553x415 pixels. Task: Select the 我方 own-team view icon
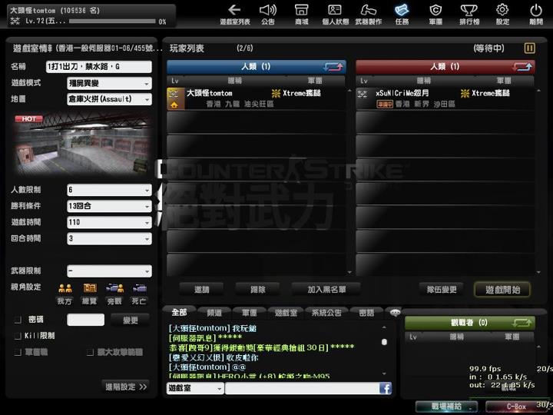(65, 289)
